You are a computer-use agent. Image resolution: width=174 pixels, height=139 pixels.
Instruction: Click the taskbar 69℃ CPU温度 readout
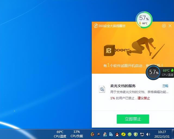click(x=60, y=134)
